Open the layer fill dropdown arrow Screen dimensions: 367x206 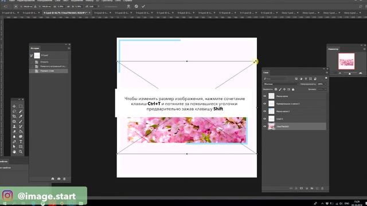click(325, 89)
